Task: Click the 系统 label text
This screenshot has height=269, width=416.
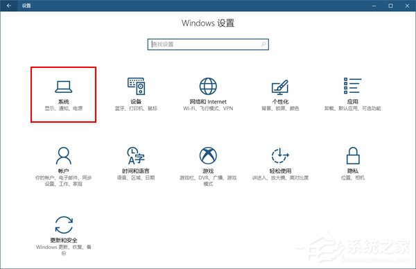Action: 63,102
